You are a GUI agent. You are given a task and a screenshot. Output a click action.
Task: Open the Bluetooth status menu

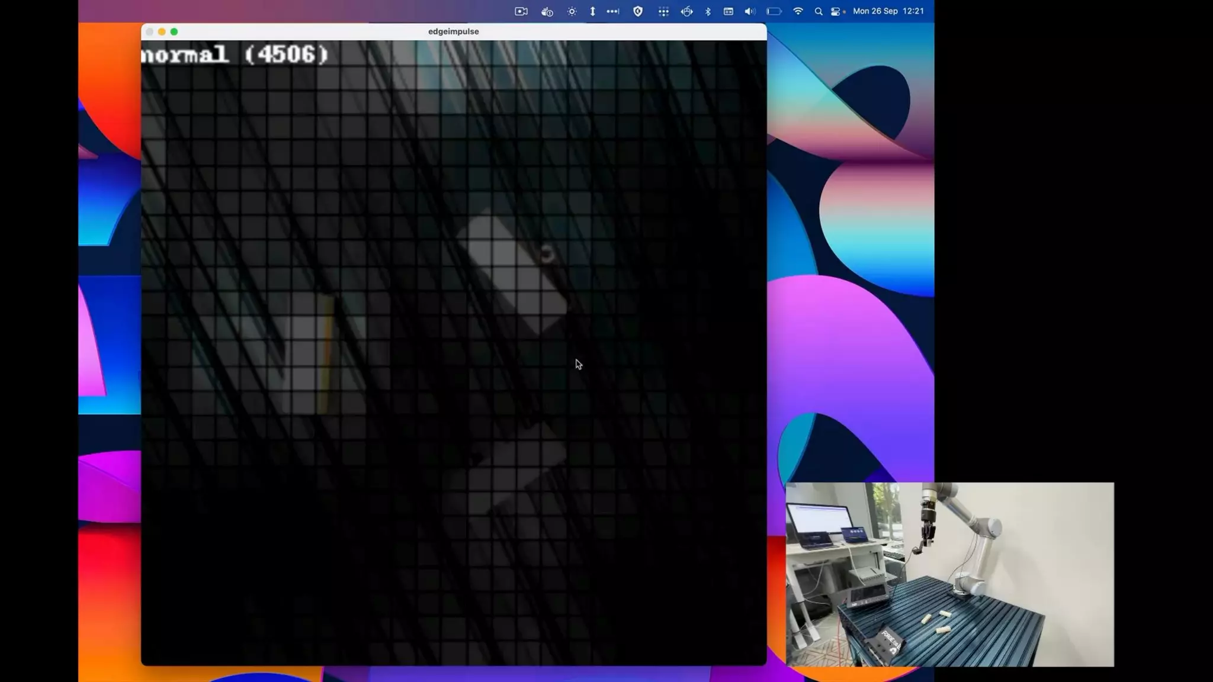click(x=708, y=11)
